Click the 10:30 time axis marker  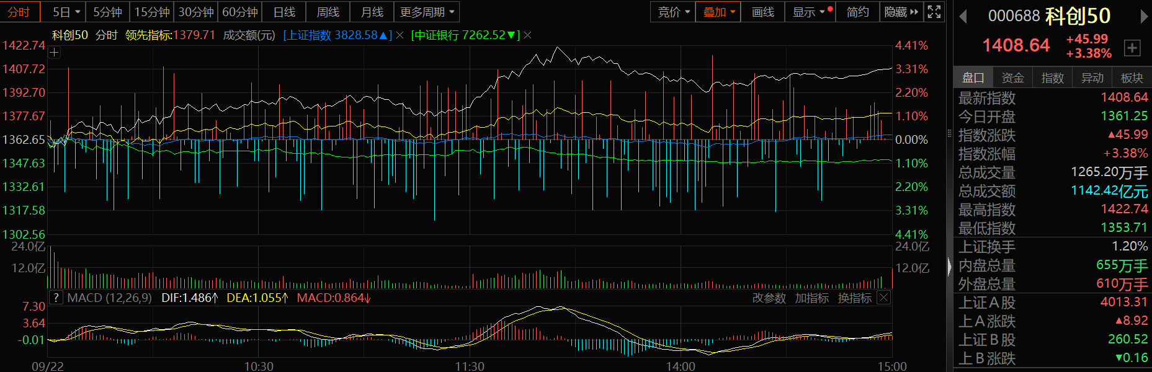(259, 366)
